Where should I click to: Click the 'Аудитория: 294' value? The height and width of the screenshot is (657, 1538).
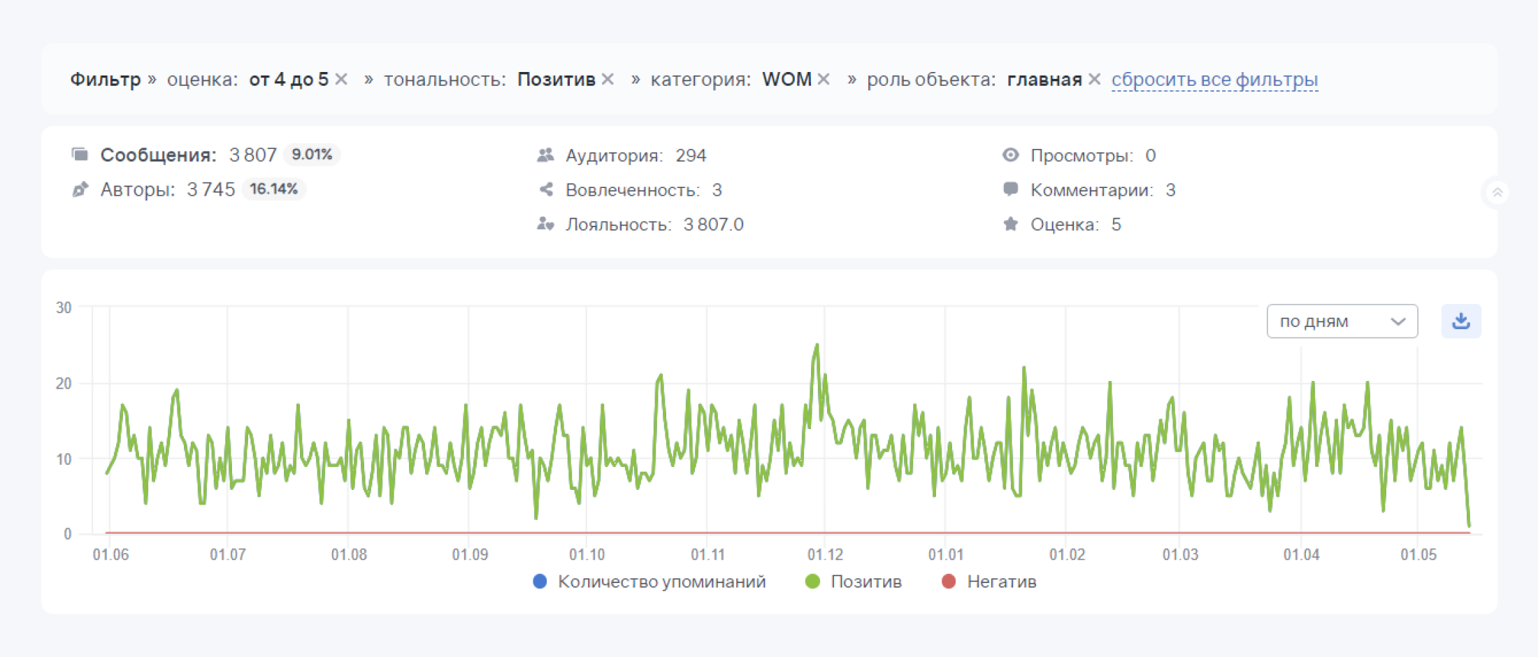pos(691,155)
